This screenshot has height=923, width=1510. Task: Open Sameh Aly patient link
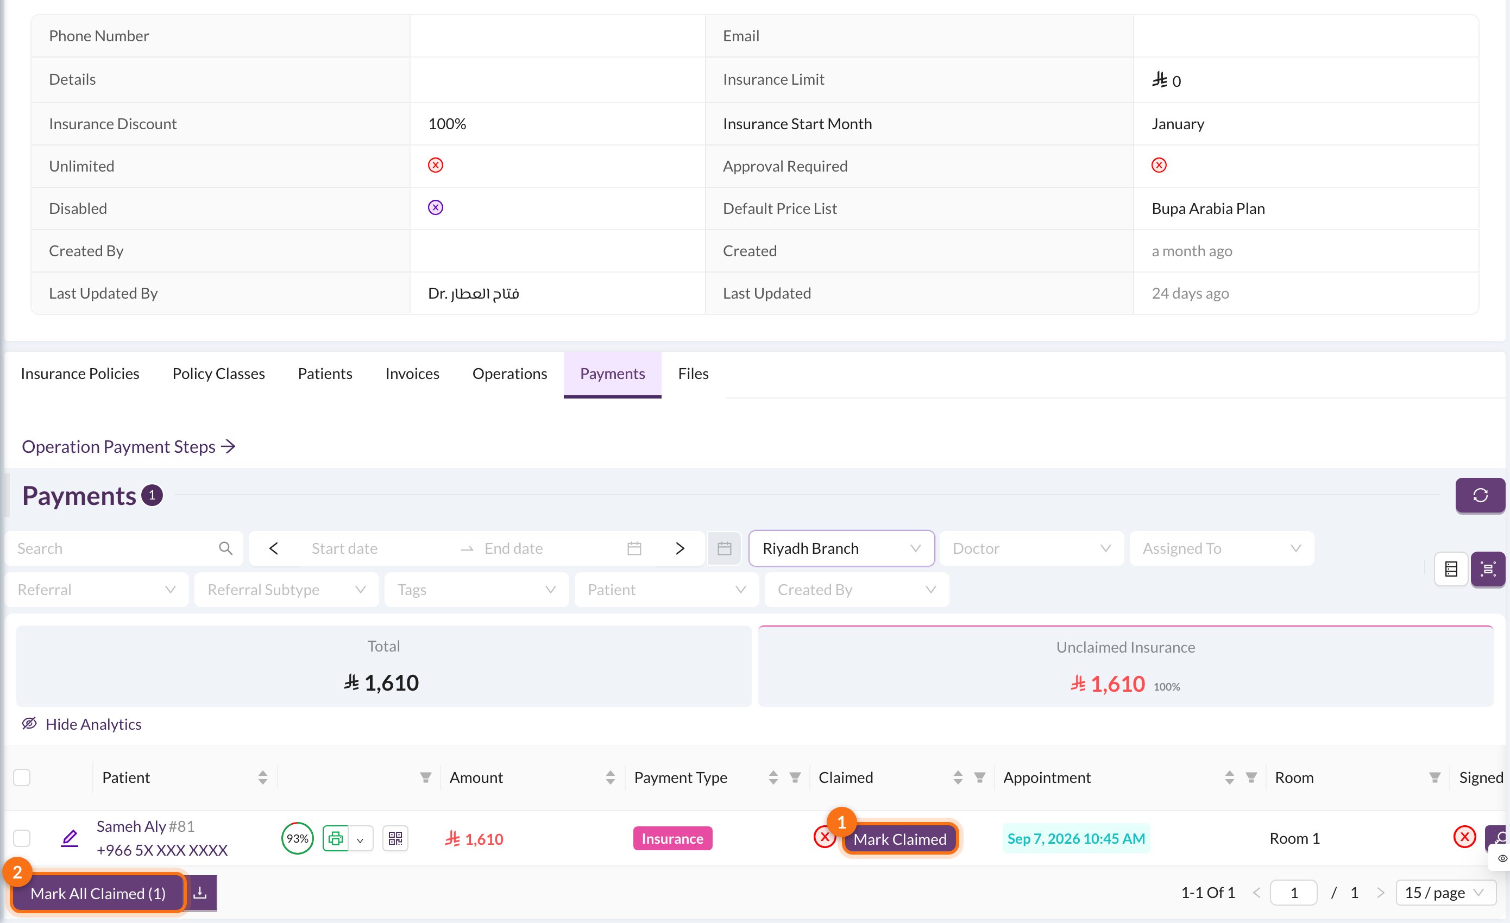131,826
